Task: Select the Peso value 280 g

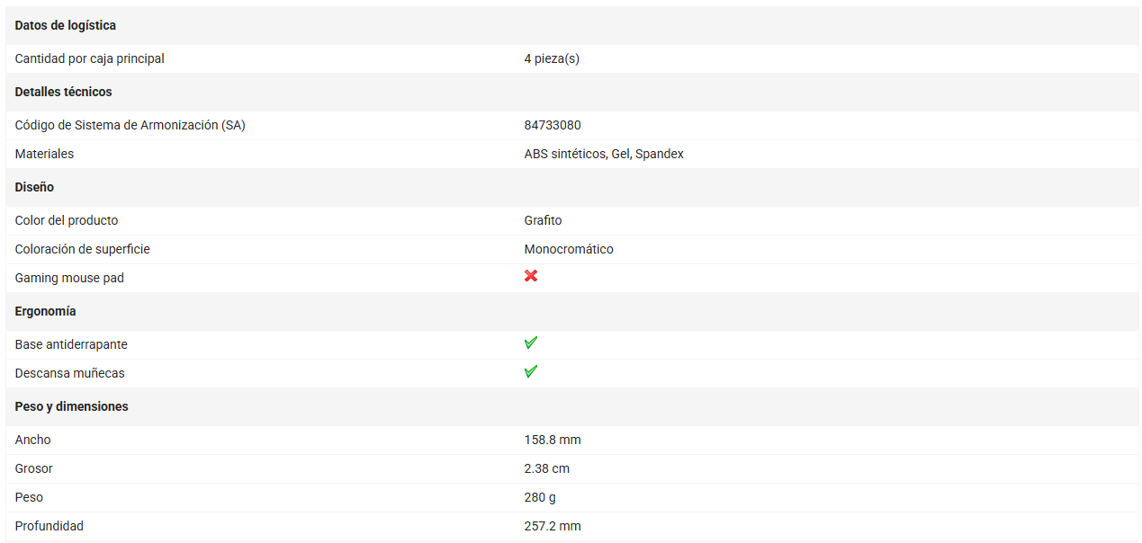Action: 540,497
